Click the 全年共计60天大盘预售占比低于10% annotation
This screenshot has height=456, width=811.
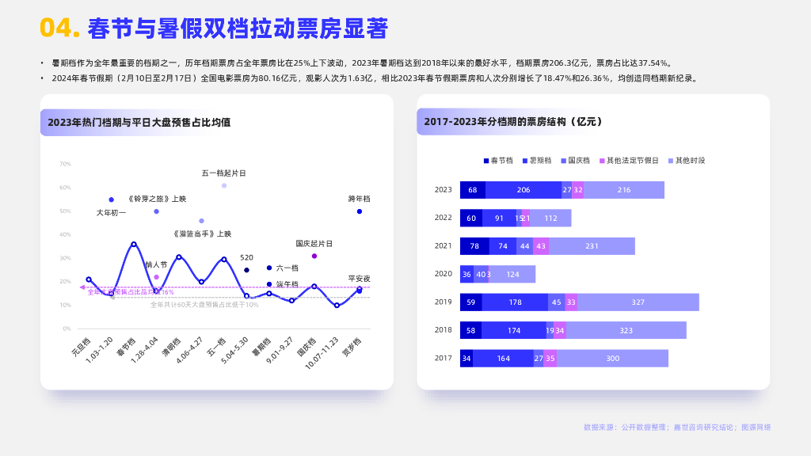[x=204, y=305]
